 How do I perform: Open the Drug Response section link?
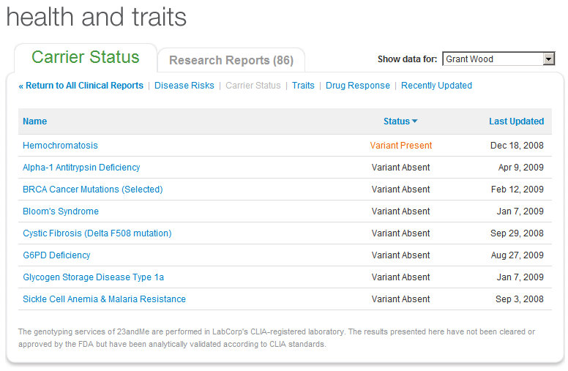[357, 86]
